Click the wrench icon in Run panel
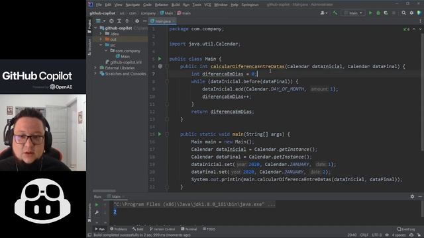 point(97,212)
